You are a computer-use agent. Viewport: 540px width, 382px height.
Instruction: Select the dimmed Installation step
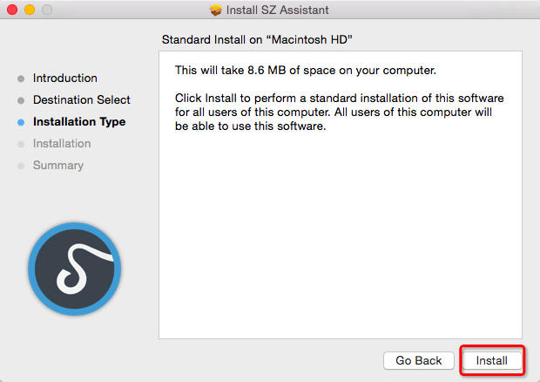62,143
